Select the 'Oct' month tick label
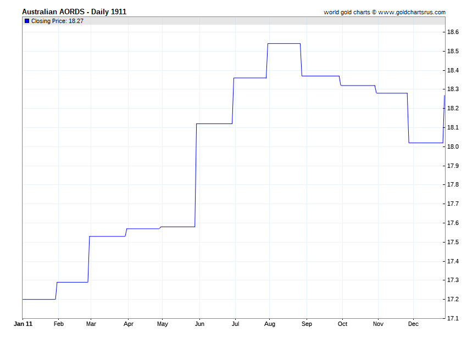Viewport: 467px width, 338px height. point(342,324)
